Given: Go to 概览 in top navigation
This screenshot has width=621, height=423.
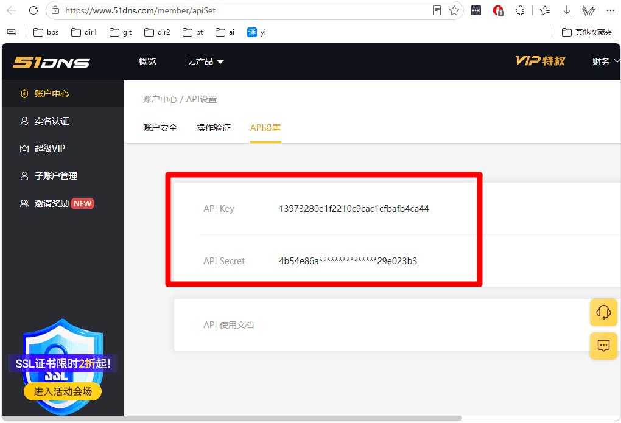Looking at the screenshot, I should click(147, 61).
